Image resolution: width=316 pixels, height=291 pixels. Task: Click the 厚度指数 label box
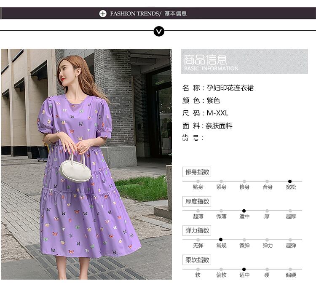point(197,201)
